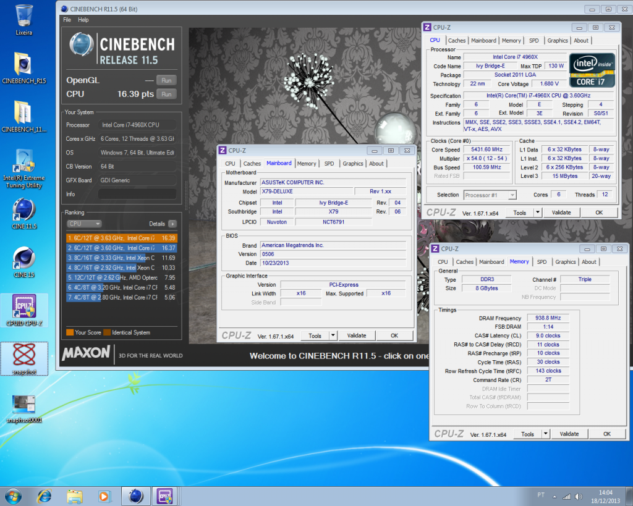Open Windows Media Player from the taskbar
The height and width of the screenshot is (506, 633).
point(104,496)
